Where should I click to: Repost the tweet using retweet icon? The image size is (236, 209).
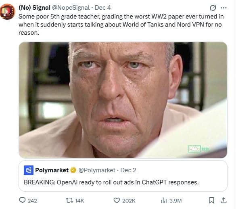point(69,201)
